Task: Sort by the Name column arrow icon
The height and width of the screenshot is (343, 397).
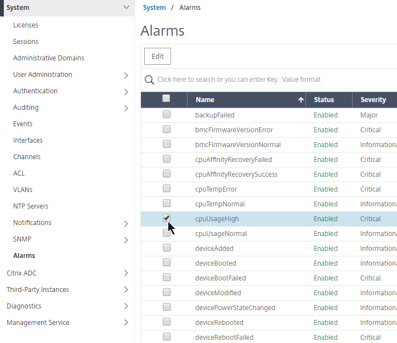Action: [x=301, y=100]
